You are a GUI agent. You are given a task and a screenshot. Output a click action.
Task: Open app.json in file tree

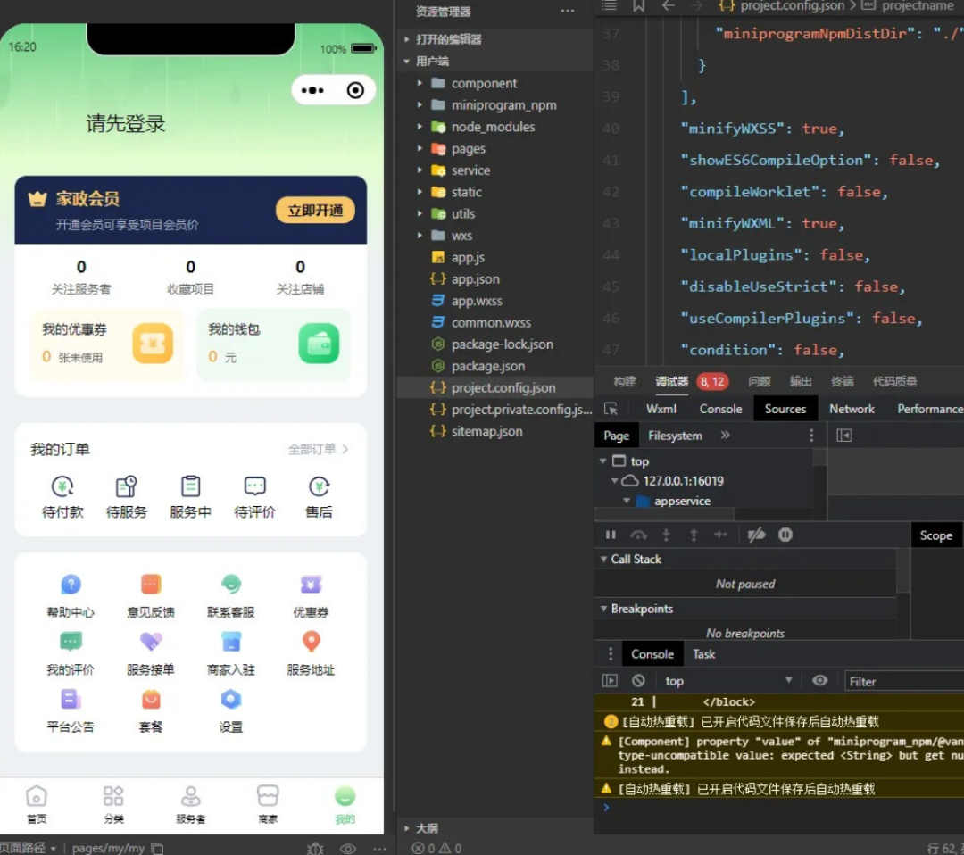click(x=475, y=279)
